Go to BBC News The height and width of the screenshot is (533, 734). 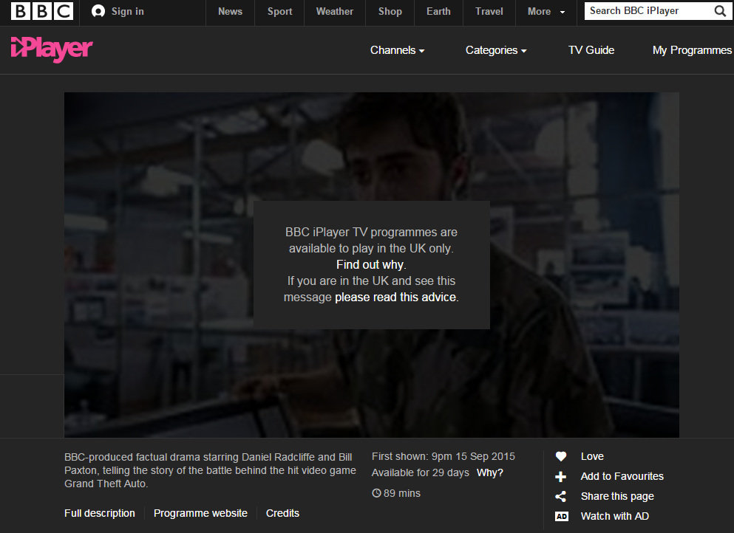[x=231, y=12]
